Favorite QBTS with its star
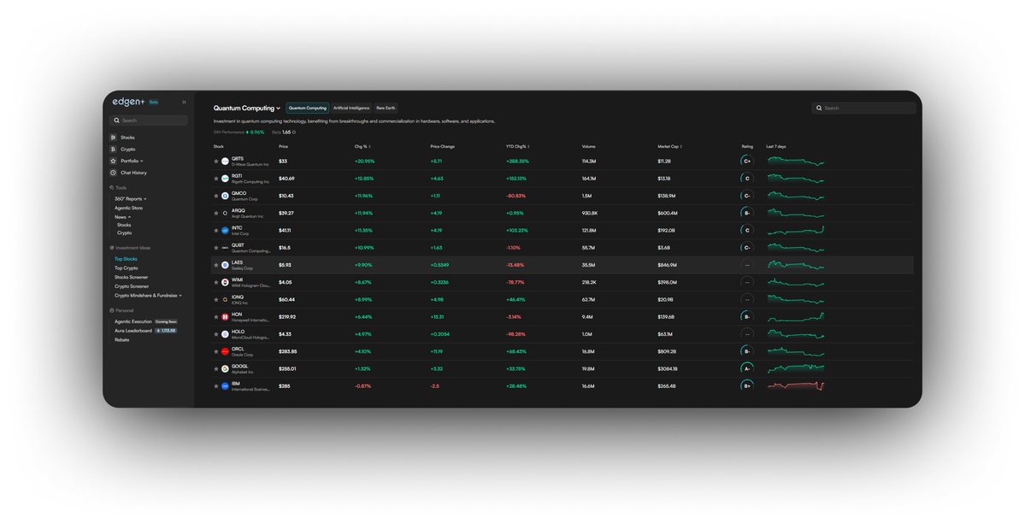The width and height of the screenshot is (1025, 523). (216, 161)
